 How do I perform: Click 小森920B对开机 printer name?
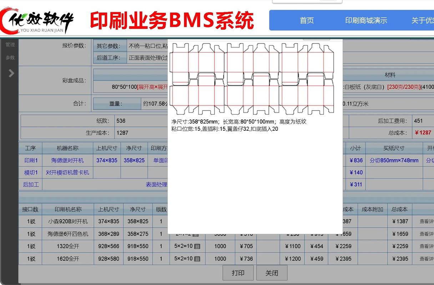click(68, 221)
